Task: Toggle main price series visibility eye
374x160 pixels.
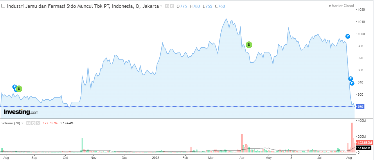Action: [167, 6]
